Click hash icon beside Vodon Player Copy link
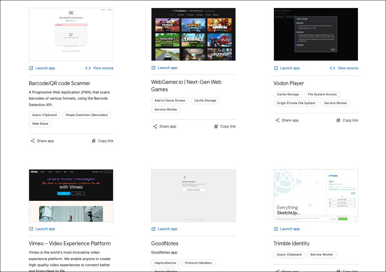386x272 pixels. (x=338, y=120)
